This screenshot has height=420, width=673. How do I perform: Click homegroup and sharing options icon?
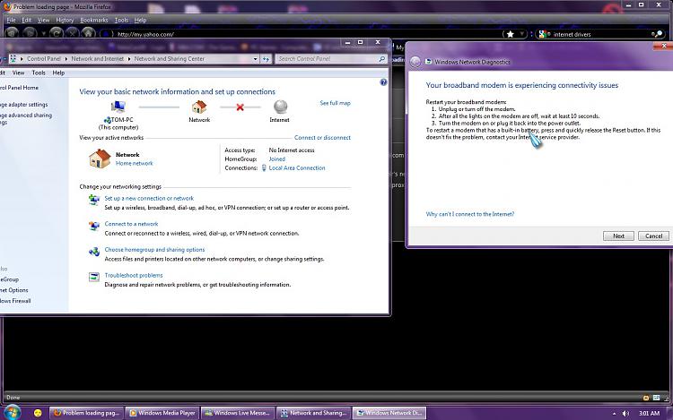(94, 252)
